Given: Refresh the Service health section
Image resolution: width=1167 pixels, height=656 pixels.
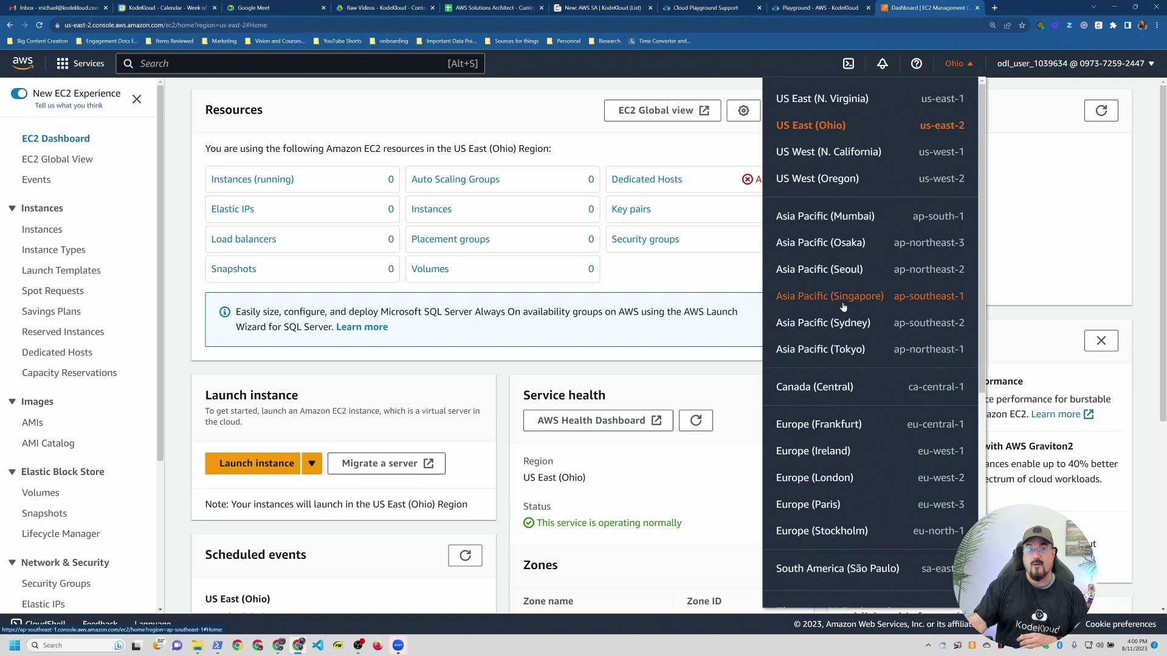Looking at the screenshot, I should 696,420.
